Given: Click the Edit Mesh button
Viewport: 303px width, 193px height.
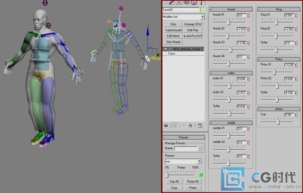Looking at the screenshot, I should point(173,36).
